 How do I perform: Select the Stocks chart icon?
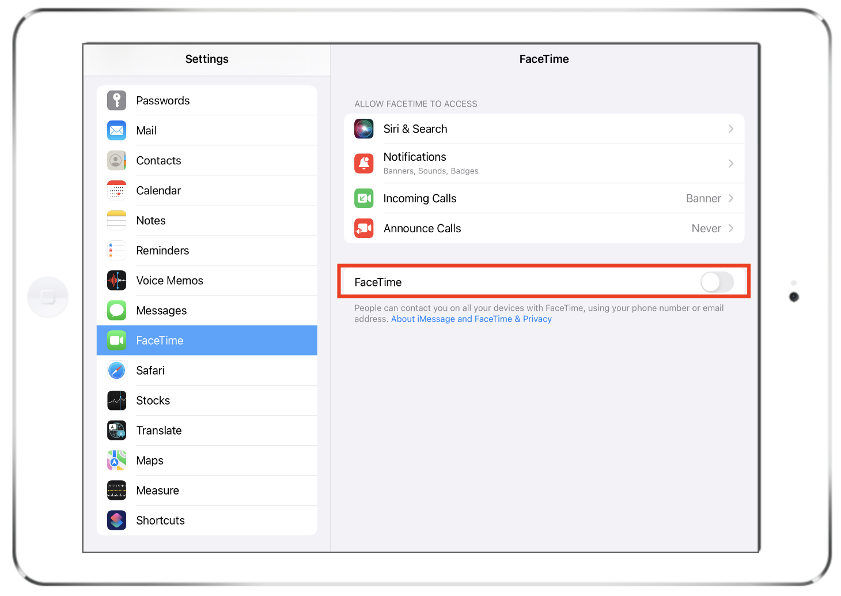tap(116, 400)
